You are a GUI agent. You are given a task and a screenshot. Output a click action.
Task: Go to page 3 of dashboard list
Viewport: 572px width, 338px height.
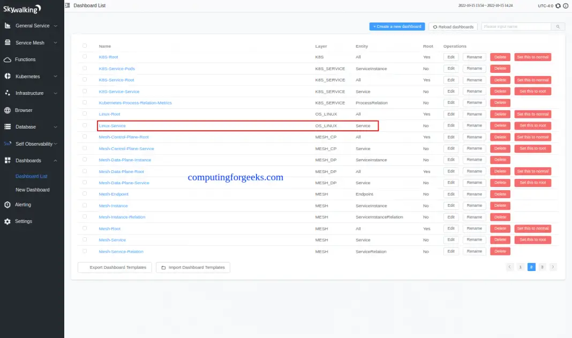[541, 267]
